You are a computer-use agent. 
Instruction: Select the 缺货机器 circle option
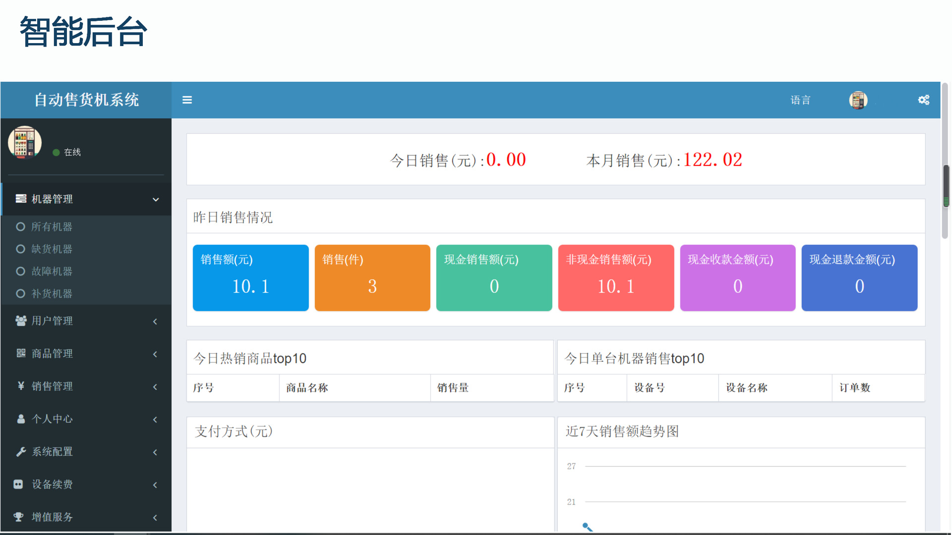coord(20,249)
